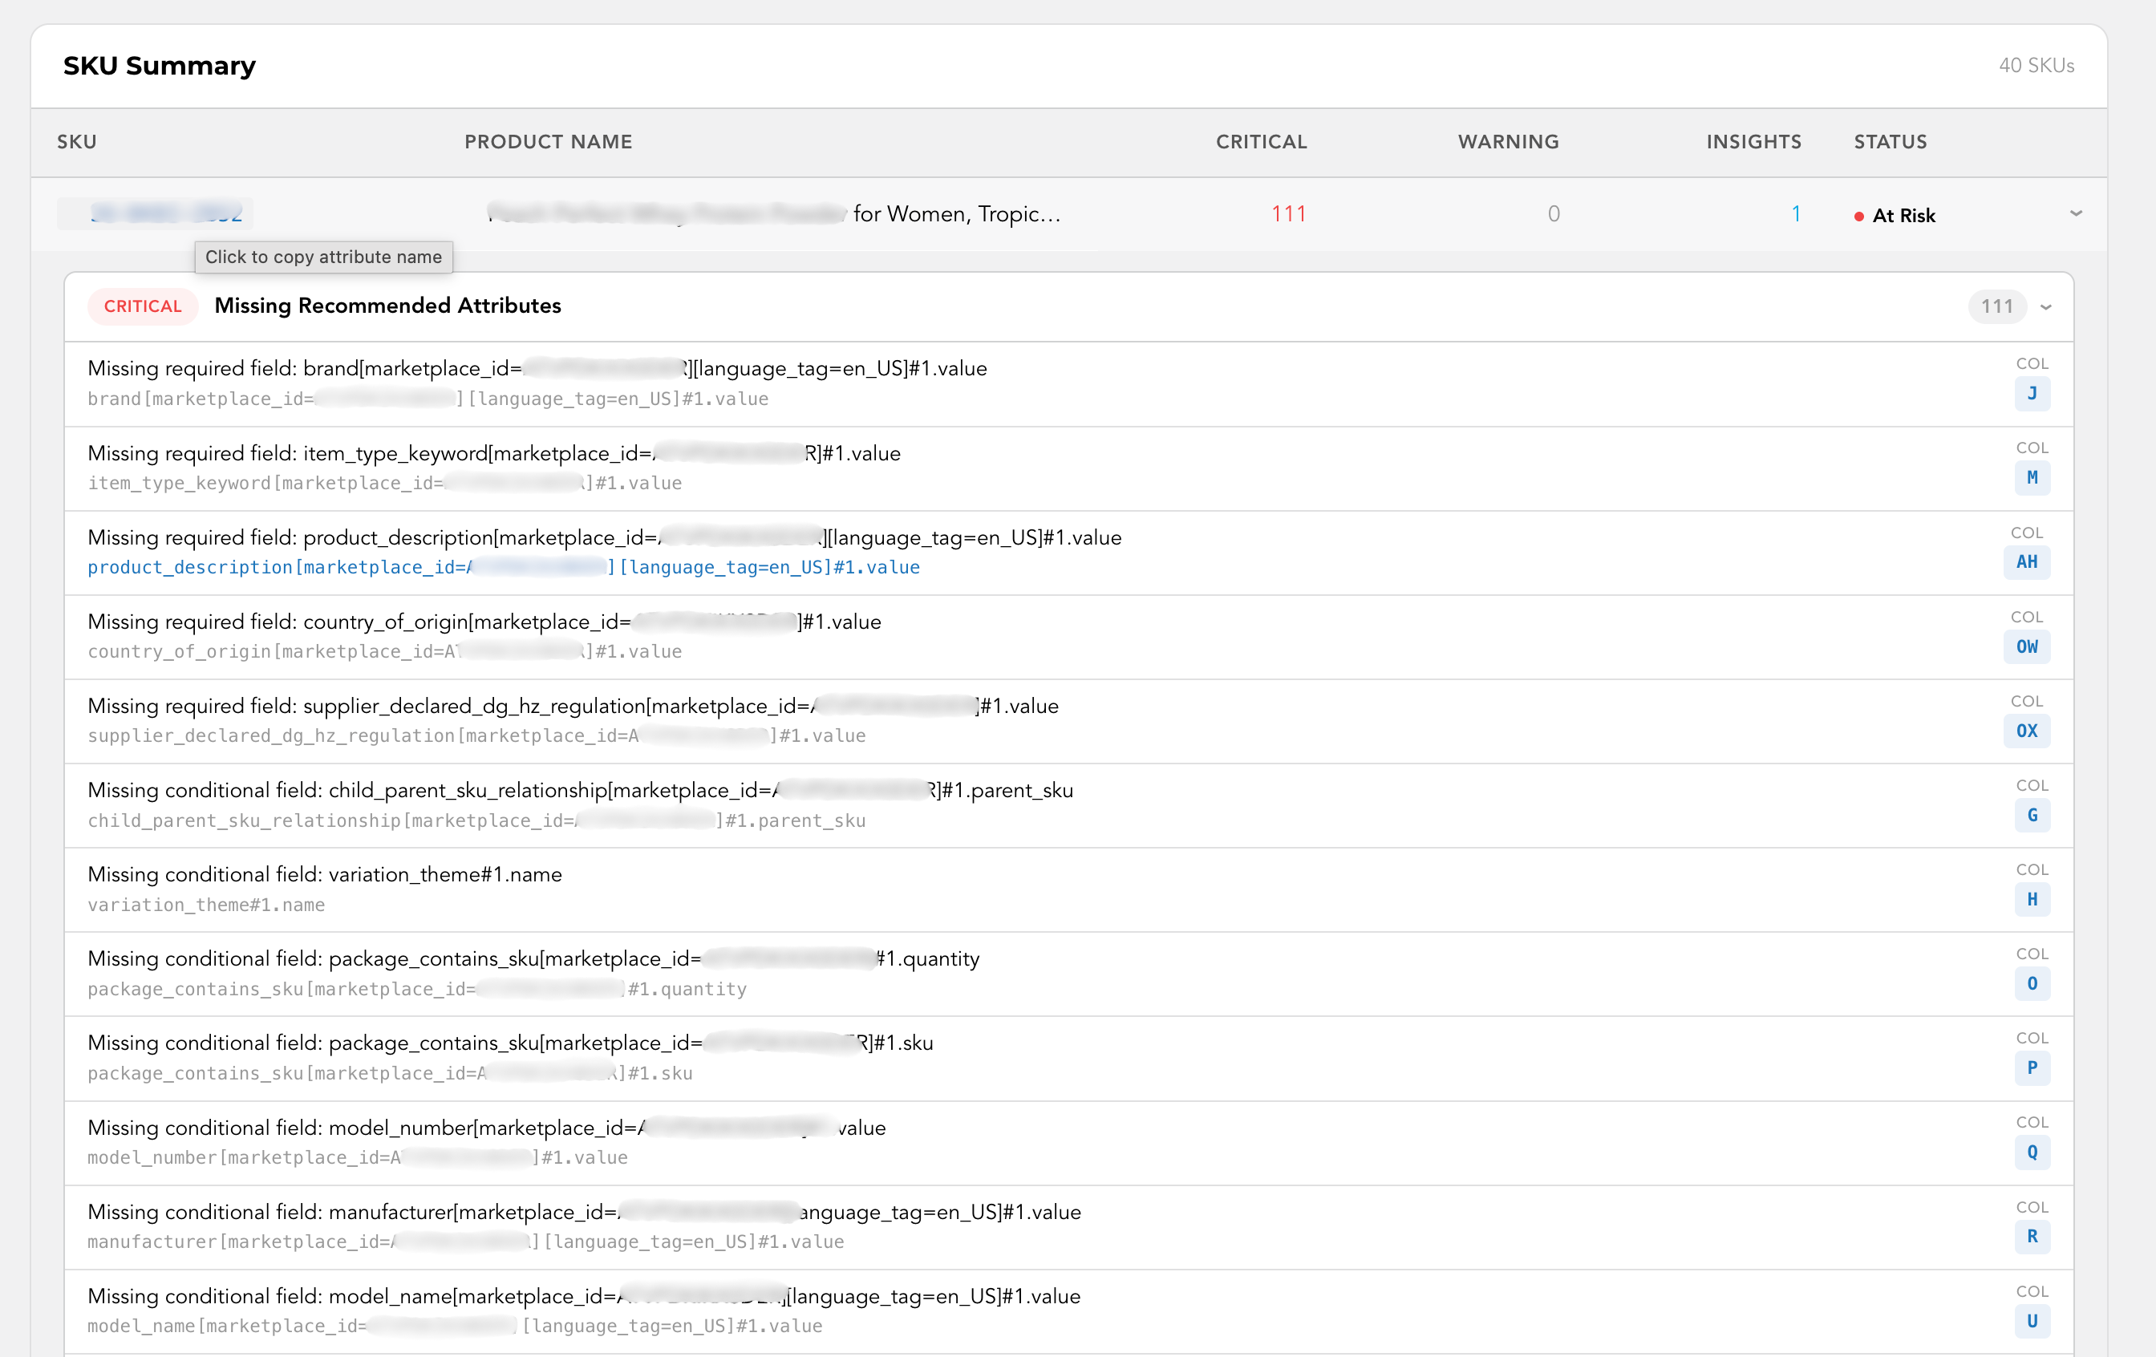2156x1357 pixels.
Task: Click the COL OX badge for supplier_declared_dg_hz_regulation
Action: [x=2027, y=731]
